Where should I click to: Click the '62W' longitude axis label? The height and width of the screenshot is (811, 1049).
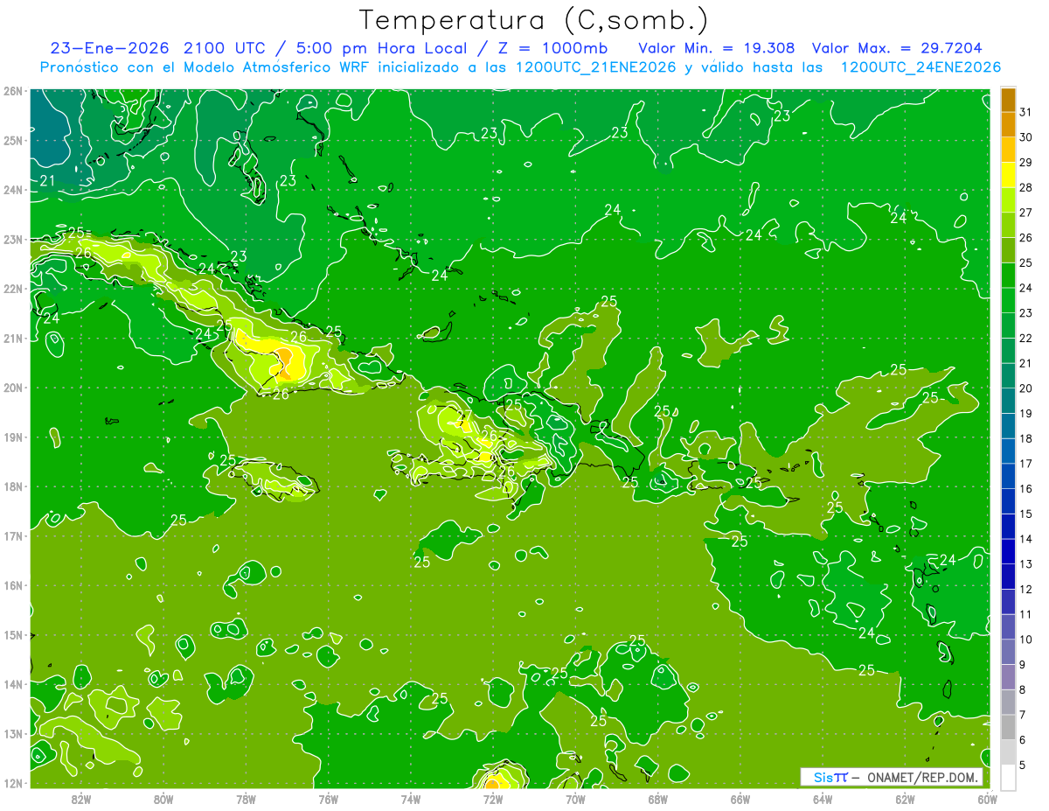pyautogui.click(x=906, y=799)
